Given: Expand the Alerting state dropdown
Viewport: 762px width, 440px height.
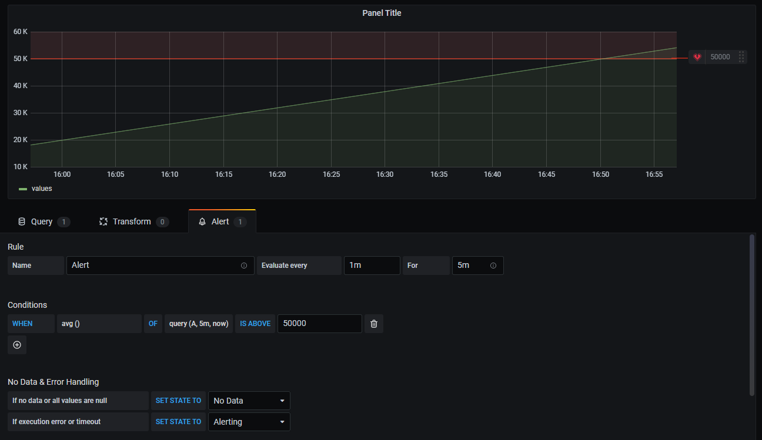Looking at the screenshot, I should point(249,422).
